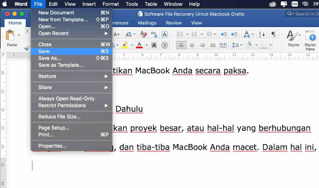Click the increase indent icon
This screenshot has height=188, width=319.
(234, 34)
